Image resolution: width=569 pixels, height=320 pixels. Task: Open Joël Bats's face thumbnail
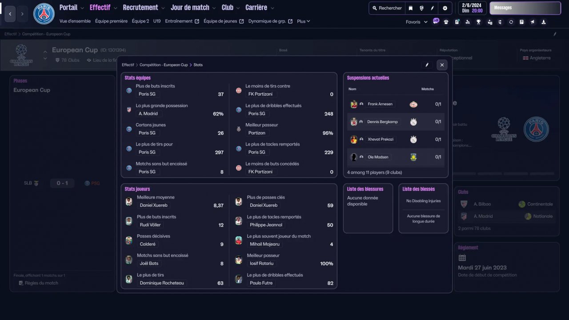click(x=129, y=260)
